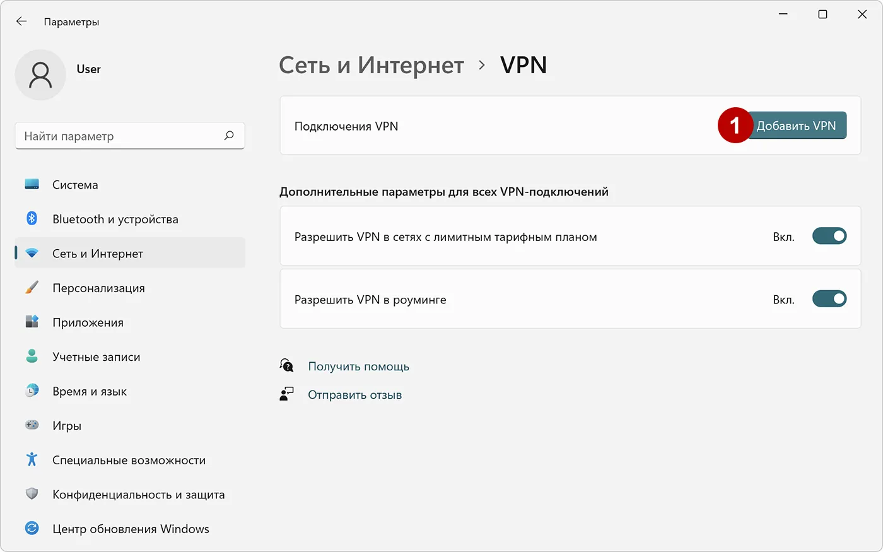Click the User profile avatar
883x552 pixels.
(40, 74)
